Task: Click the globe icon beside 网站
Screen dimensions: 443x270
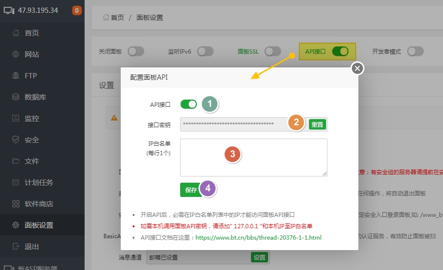Action: click(16, 54)
